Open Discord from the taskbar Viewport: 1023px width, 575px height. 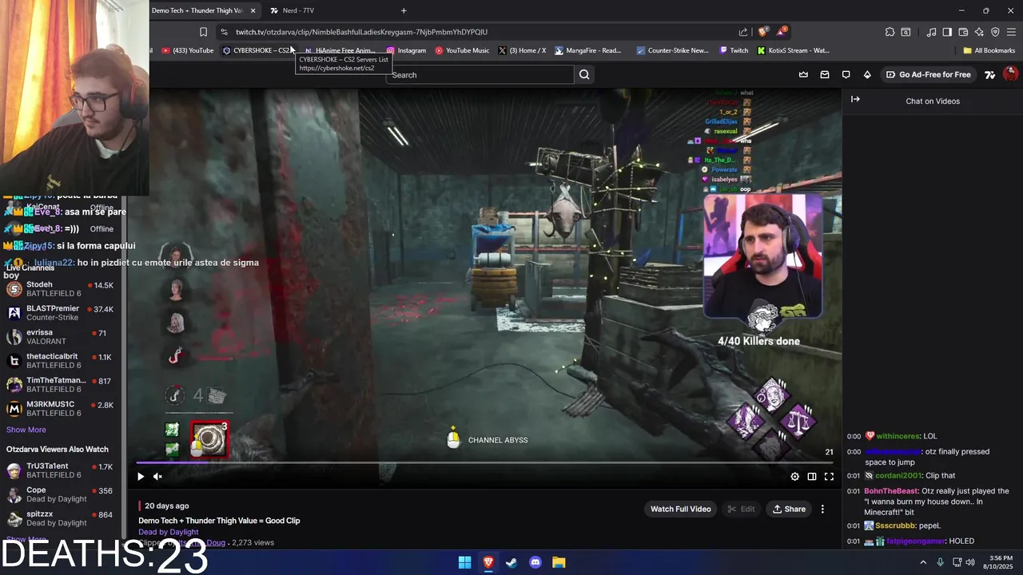[535, 562]
